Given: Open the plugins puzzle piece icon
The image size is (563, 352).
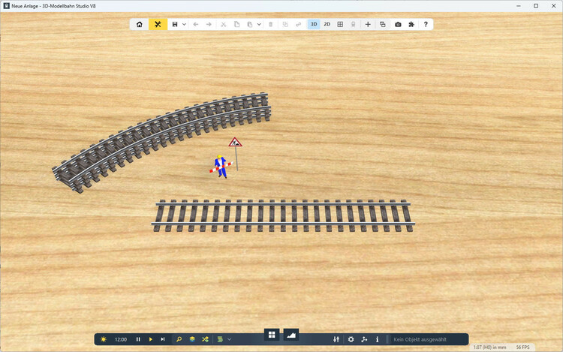Looking at the screenshot, I should point(411,24).
